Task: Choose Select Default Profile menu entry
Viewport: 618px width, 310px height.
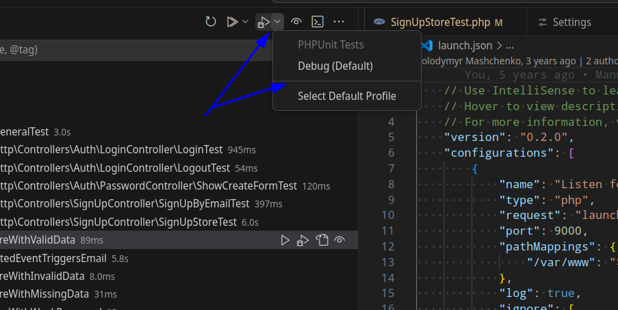Action: click(x=346, y=96)
